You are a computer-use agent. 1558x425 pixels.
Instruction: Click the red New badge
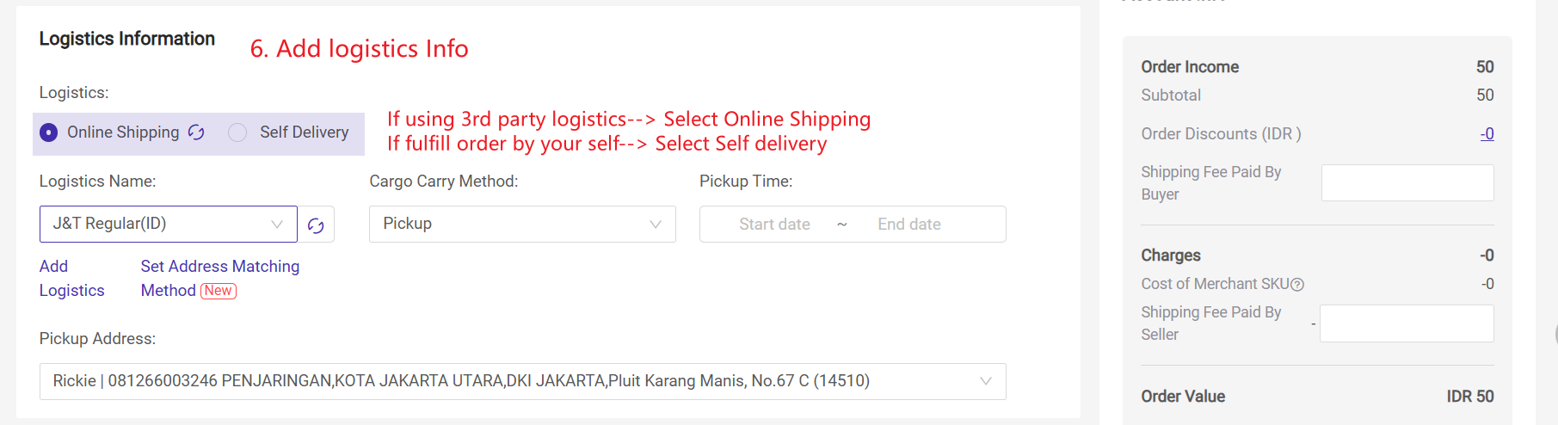pos(219,291)
